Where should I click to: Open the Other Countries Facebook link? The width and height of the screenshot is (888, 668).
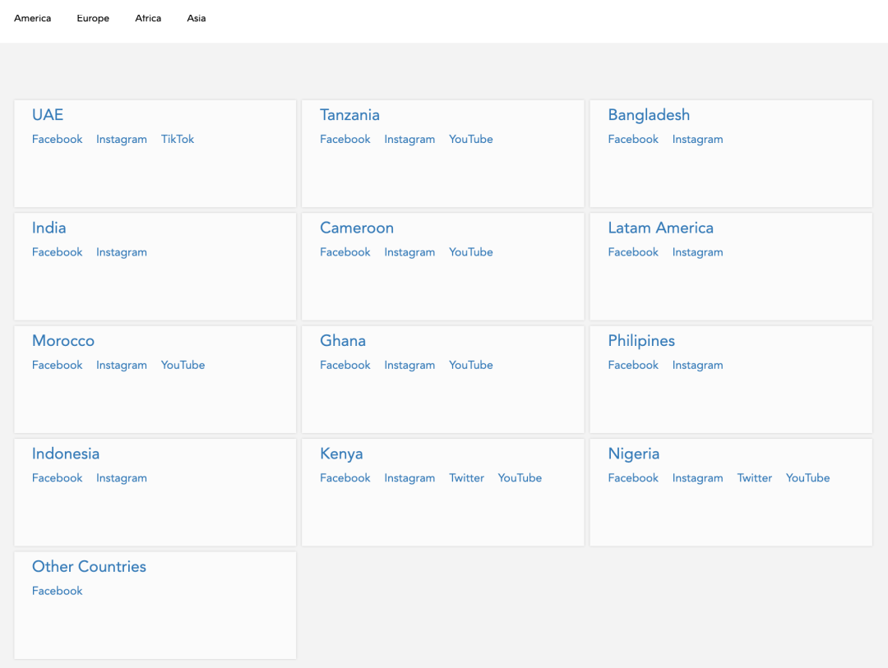[x=58, y=591]
